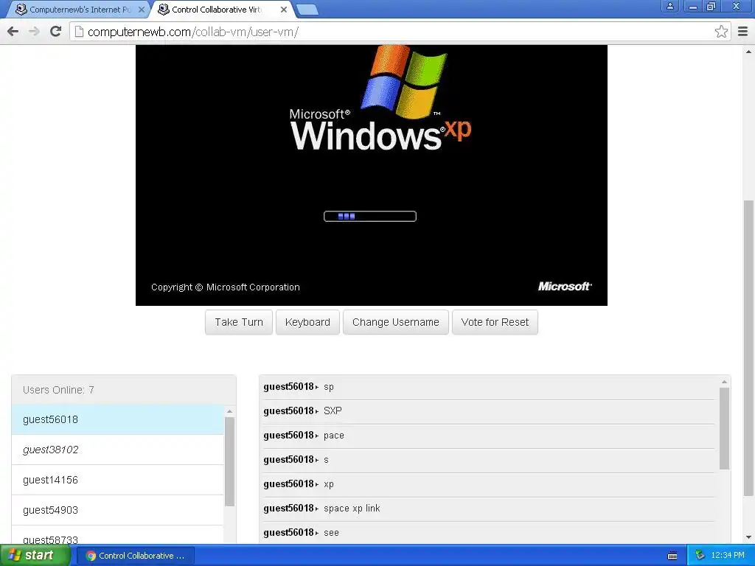This screenshot has height=566, width=755.
Task: Click Change Username button
Action: click(x=396, y=322)
